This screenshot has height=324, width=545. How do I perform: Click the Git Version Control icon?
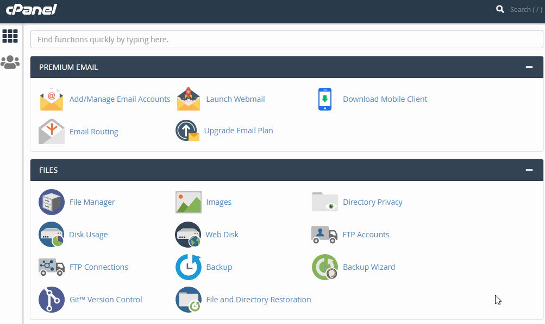[52, 300]
